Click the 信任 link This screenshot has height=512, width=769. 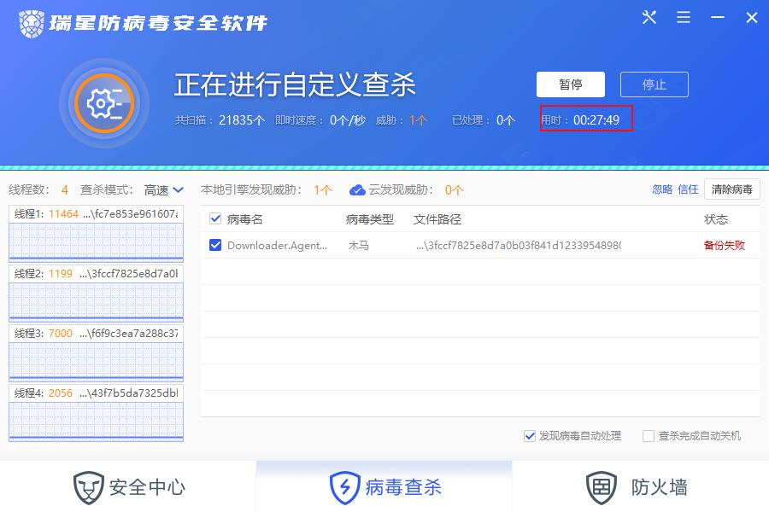click(688, 189)
